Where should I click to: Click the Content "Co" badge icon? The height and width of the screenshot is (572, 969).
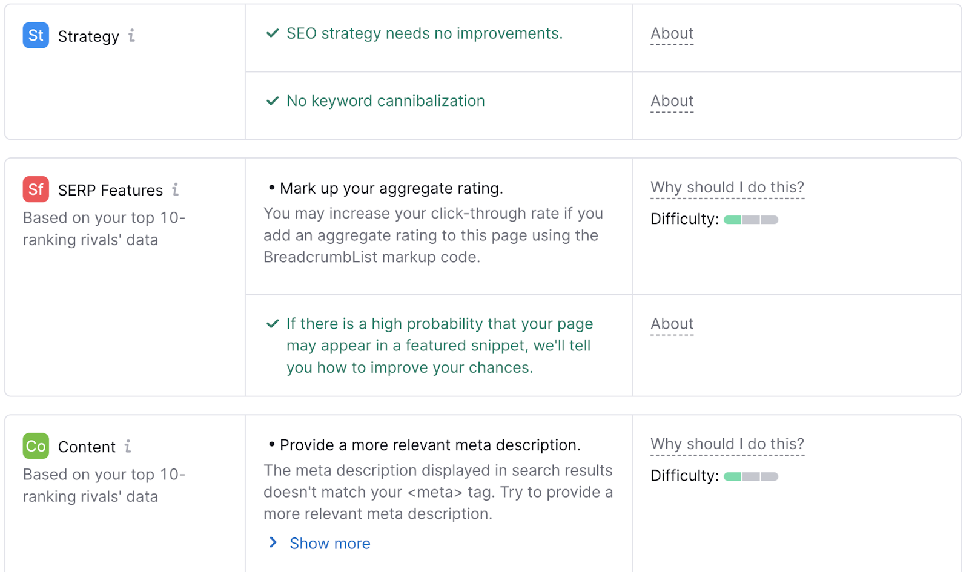(x=35, y=446)
